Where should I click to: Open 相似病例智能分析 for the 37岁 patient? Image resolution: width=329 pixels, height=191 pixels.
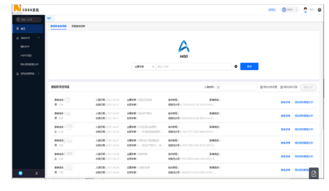coord(304,103)
